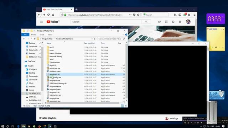This screenshot has height=128, width=228.
Task: Expand breadcrumb chevron after Program Files
Action: click(x=54, y=39)
